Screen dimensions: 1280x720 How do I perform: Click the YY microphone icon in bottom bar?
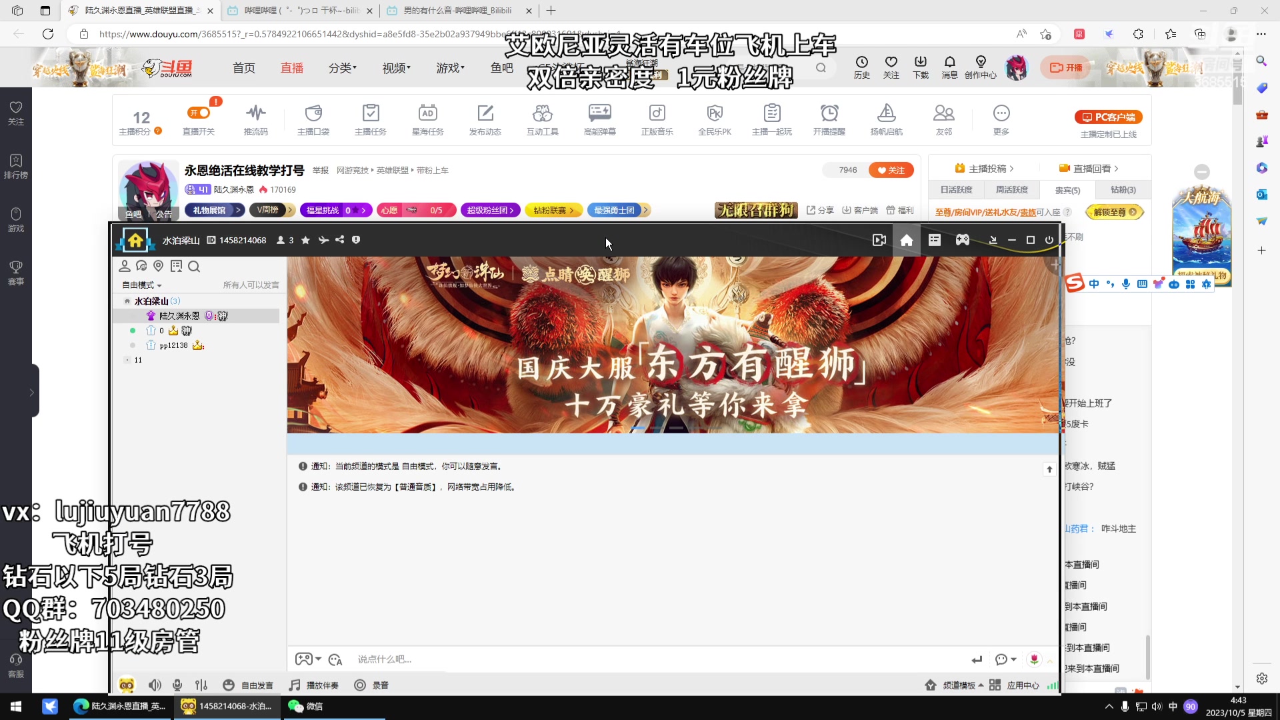tap(177, 685)
